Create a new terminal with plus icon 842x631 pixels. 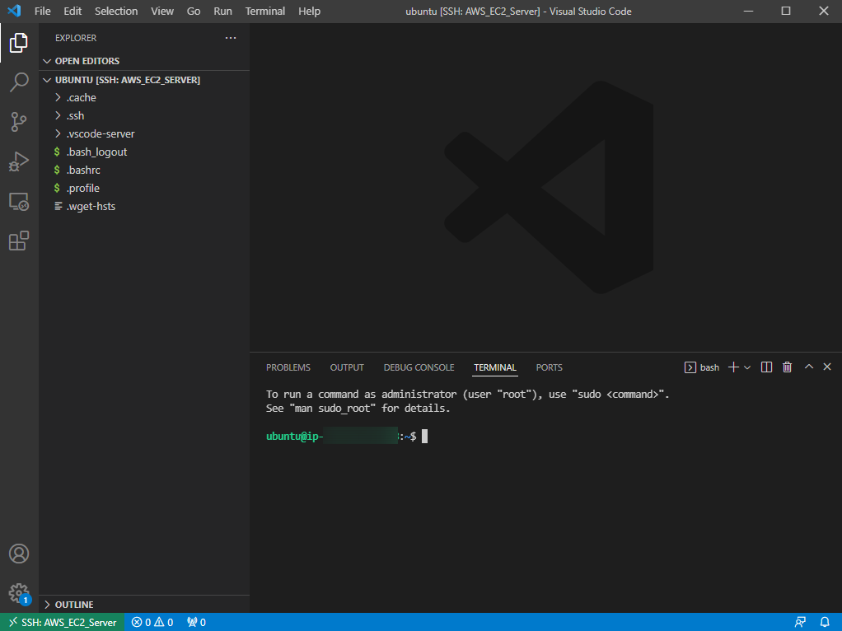(733, 367)
